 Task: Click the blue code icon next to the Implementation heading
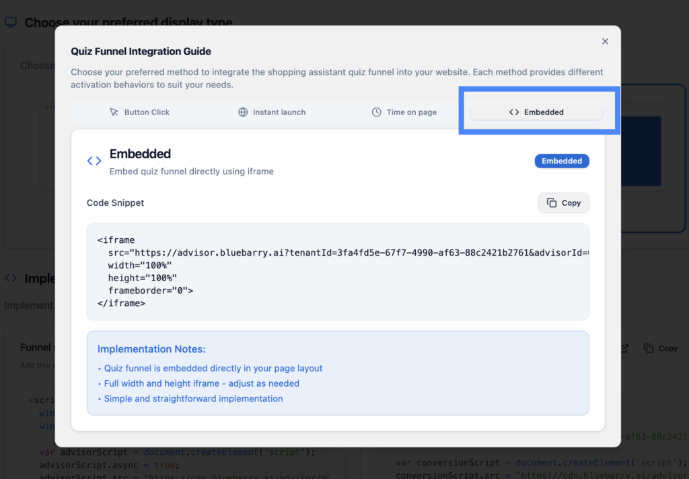(x=10, y=278)
